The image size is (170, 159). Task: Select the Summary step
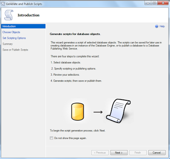point(8,44)
